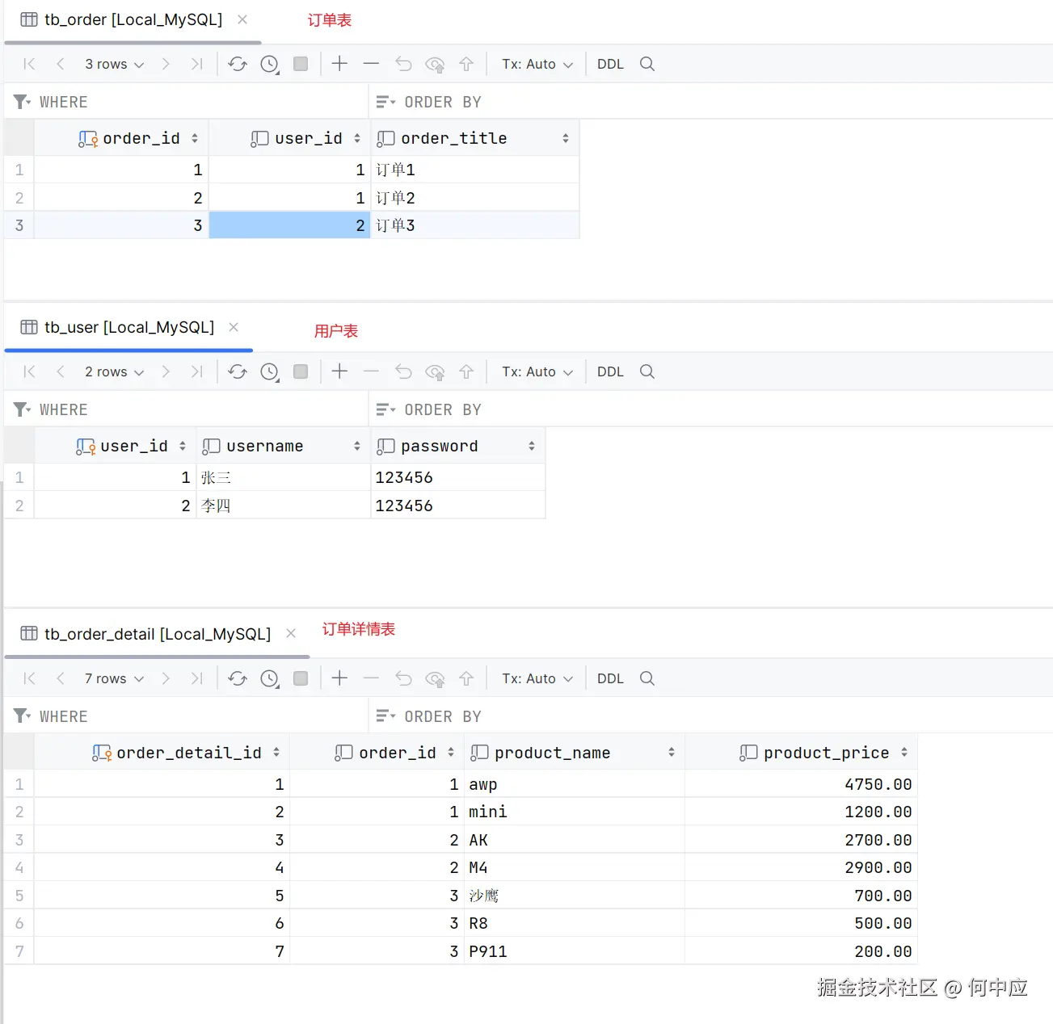Sort by the product_price column arrows
This screenshot has height=1024, width=1053.
click(x=904, y=753)
